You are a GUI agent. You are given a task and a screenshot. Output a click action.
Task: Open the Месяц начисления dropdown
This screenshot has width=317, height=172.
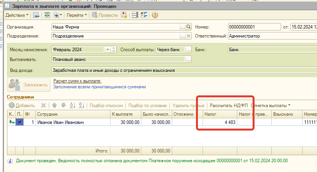click(107, 50)
